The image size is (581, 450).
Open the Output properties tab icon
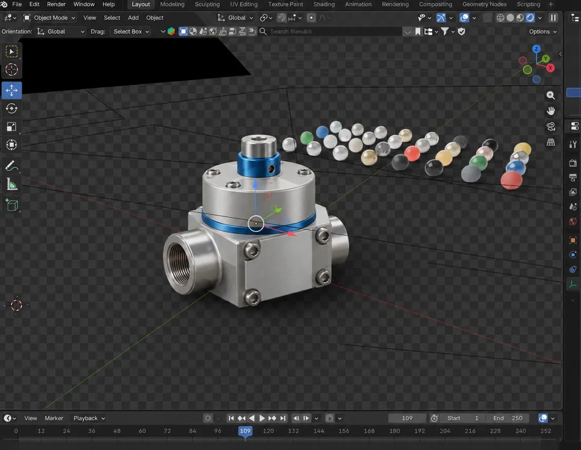coord(573,177)
